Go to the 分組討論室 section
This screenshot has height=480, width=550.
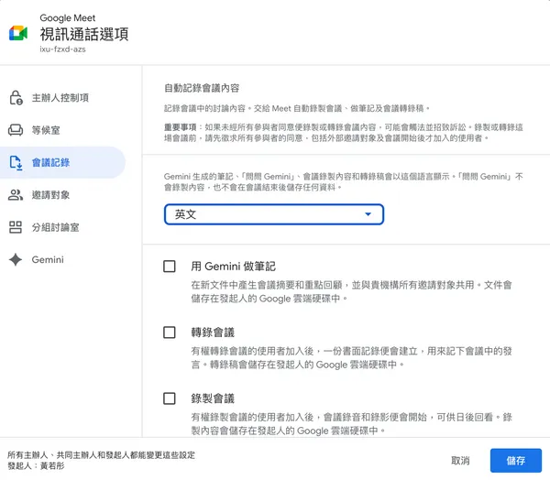62,227
